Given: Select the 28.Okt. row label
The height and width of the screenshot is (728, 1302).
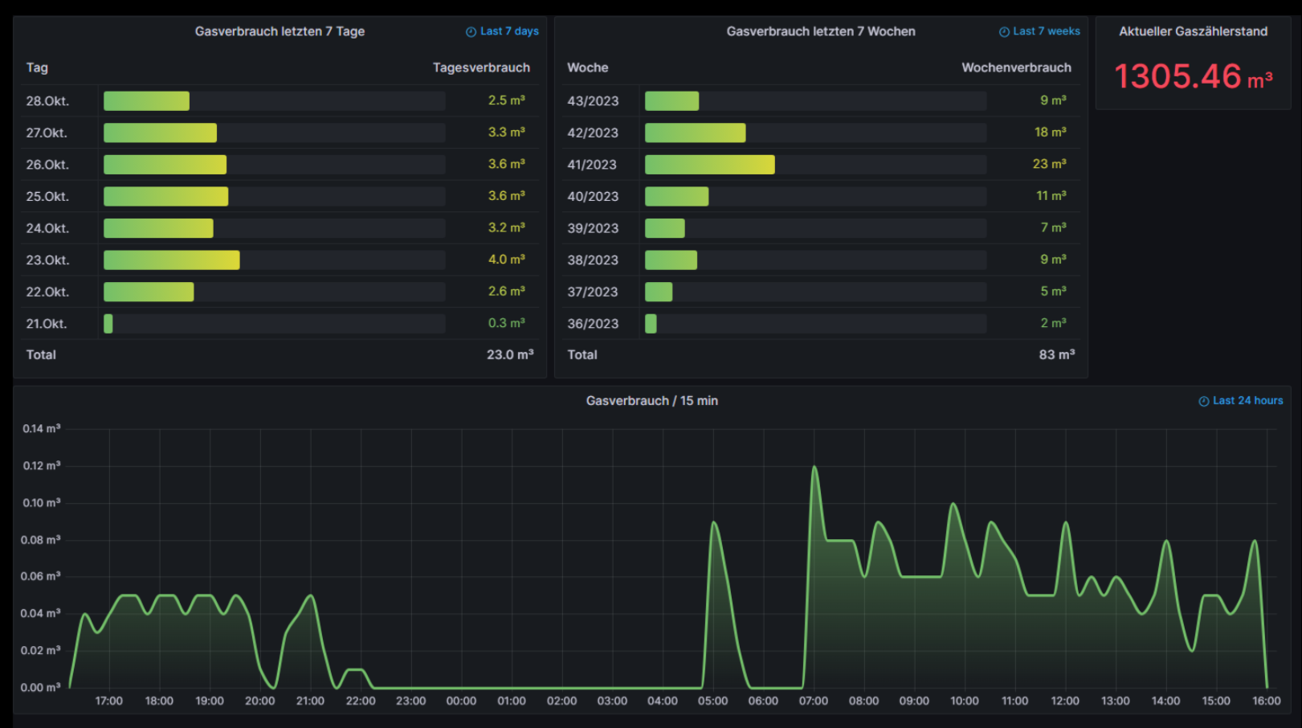Looking at the screenshot, I should (x=47, y=101).
